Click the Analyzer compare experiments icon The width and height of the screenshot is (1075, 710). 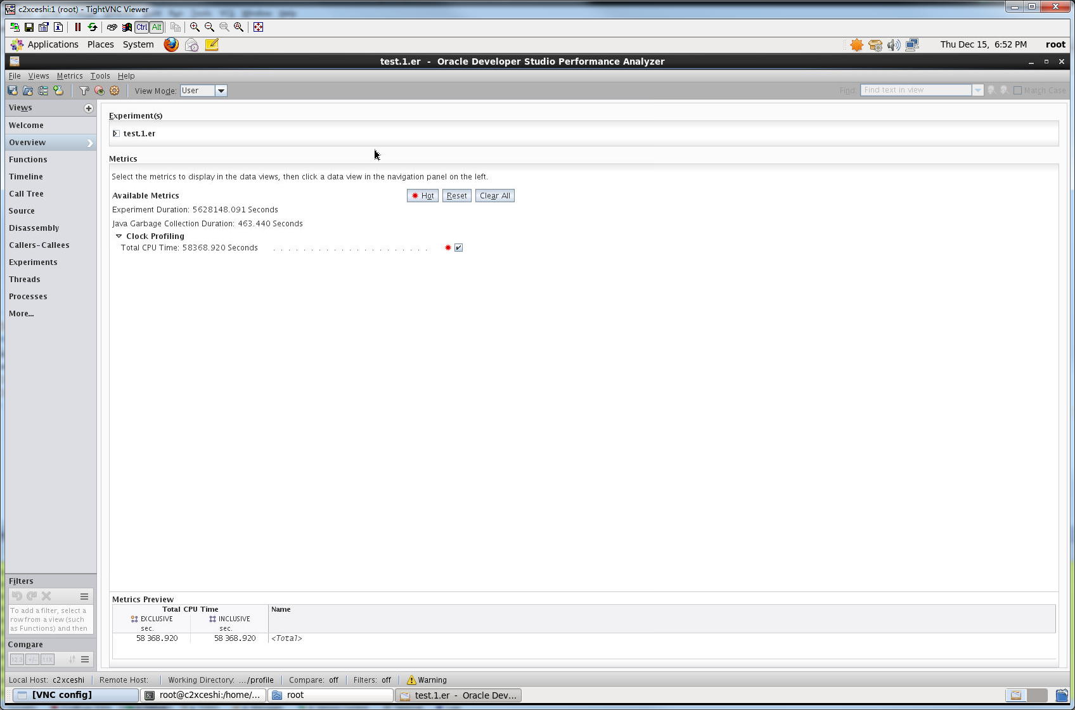tap(43, 91)
